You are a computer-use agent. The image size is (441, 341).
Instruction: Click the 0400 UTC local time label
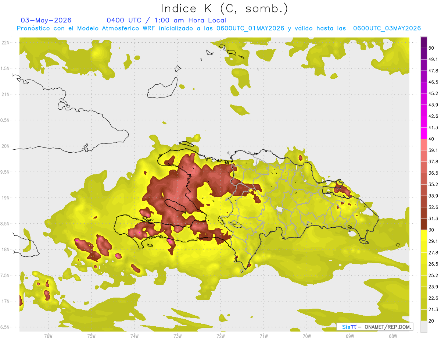coord(166,20)
